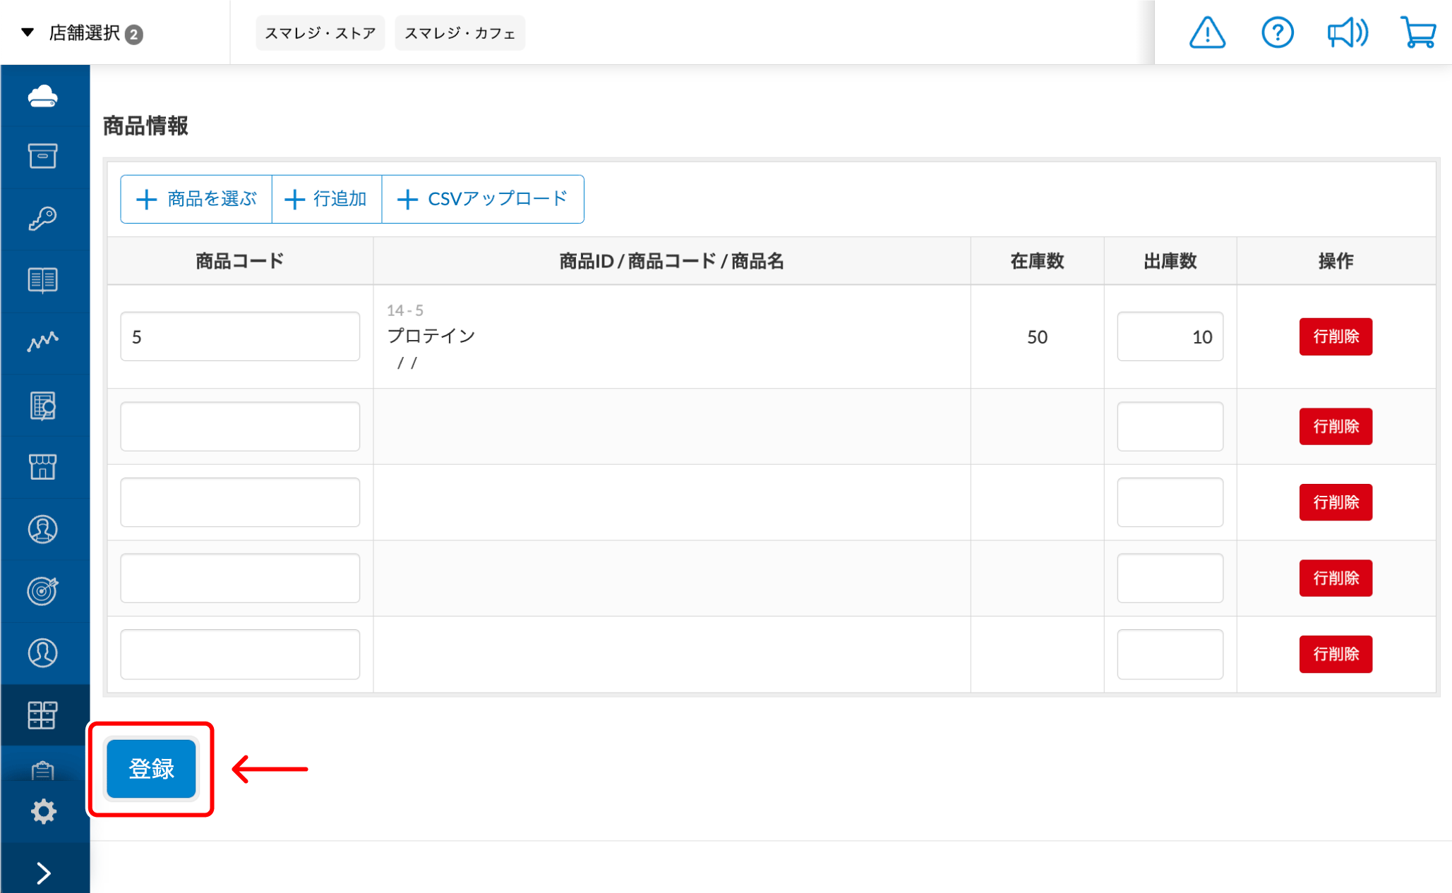Screen dimensions: 1452x893
Task: Click the 登録 register button
Action: [151, 769]
